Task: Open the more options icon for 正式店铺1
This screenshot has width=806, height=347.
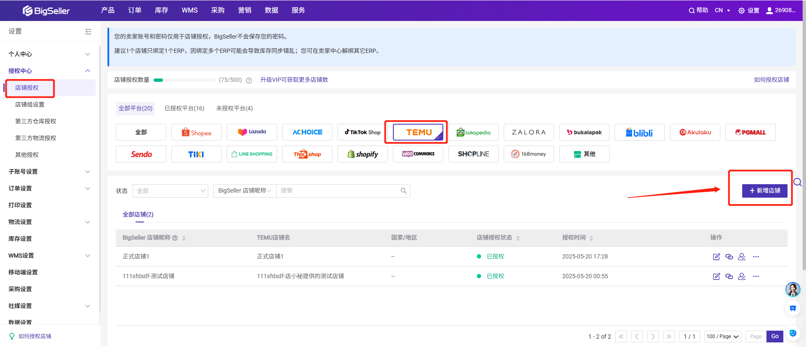Action: tap(756, 256)
